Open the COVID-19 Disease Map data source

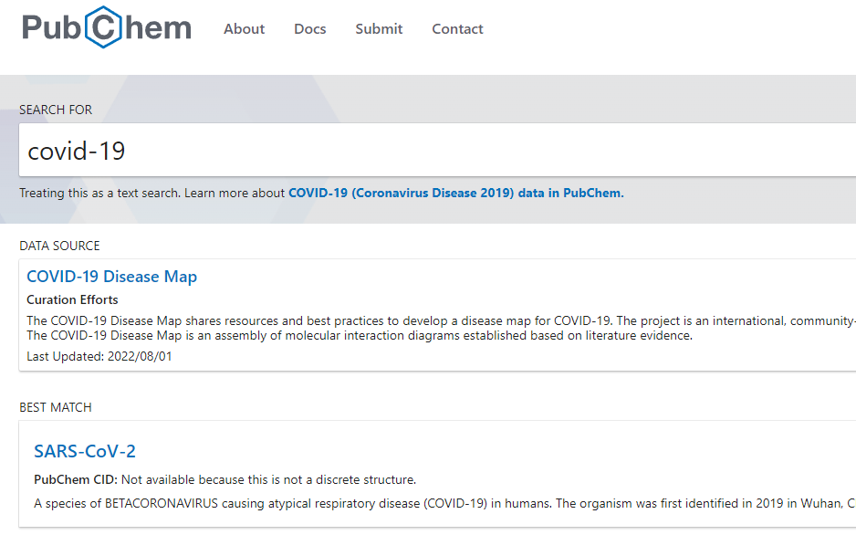tap(112, 277)
